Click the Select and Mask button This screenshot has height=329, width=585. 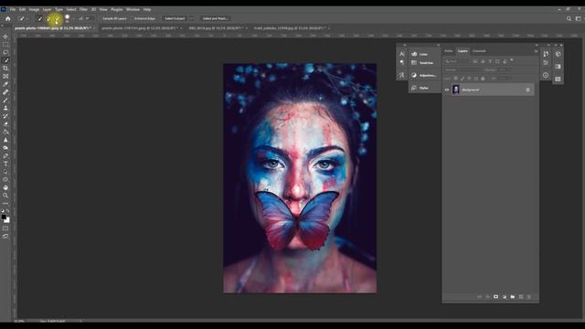click(216, 18)
